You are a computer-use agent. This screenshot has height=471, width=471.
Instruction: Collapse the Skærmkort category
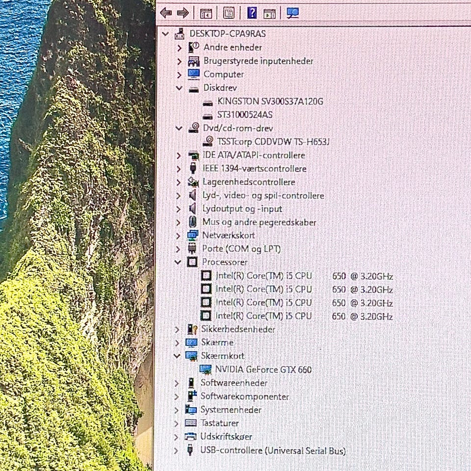click(x=177, y=356)
